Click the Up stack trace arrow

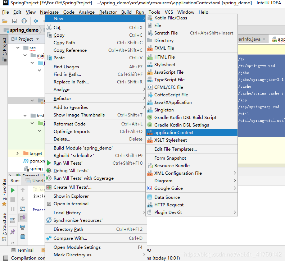23,190
